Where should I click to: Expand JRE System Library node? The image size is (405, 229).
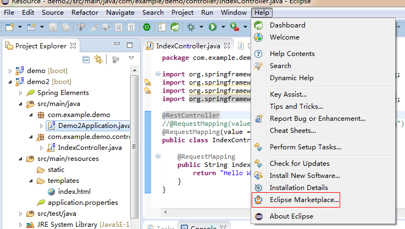click(x=20, y=225)
